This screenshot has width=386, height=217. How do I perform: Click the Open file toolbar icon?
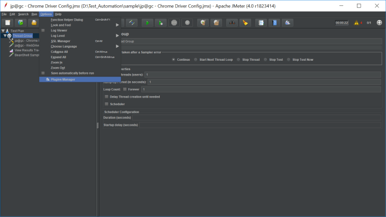(34, 23)
